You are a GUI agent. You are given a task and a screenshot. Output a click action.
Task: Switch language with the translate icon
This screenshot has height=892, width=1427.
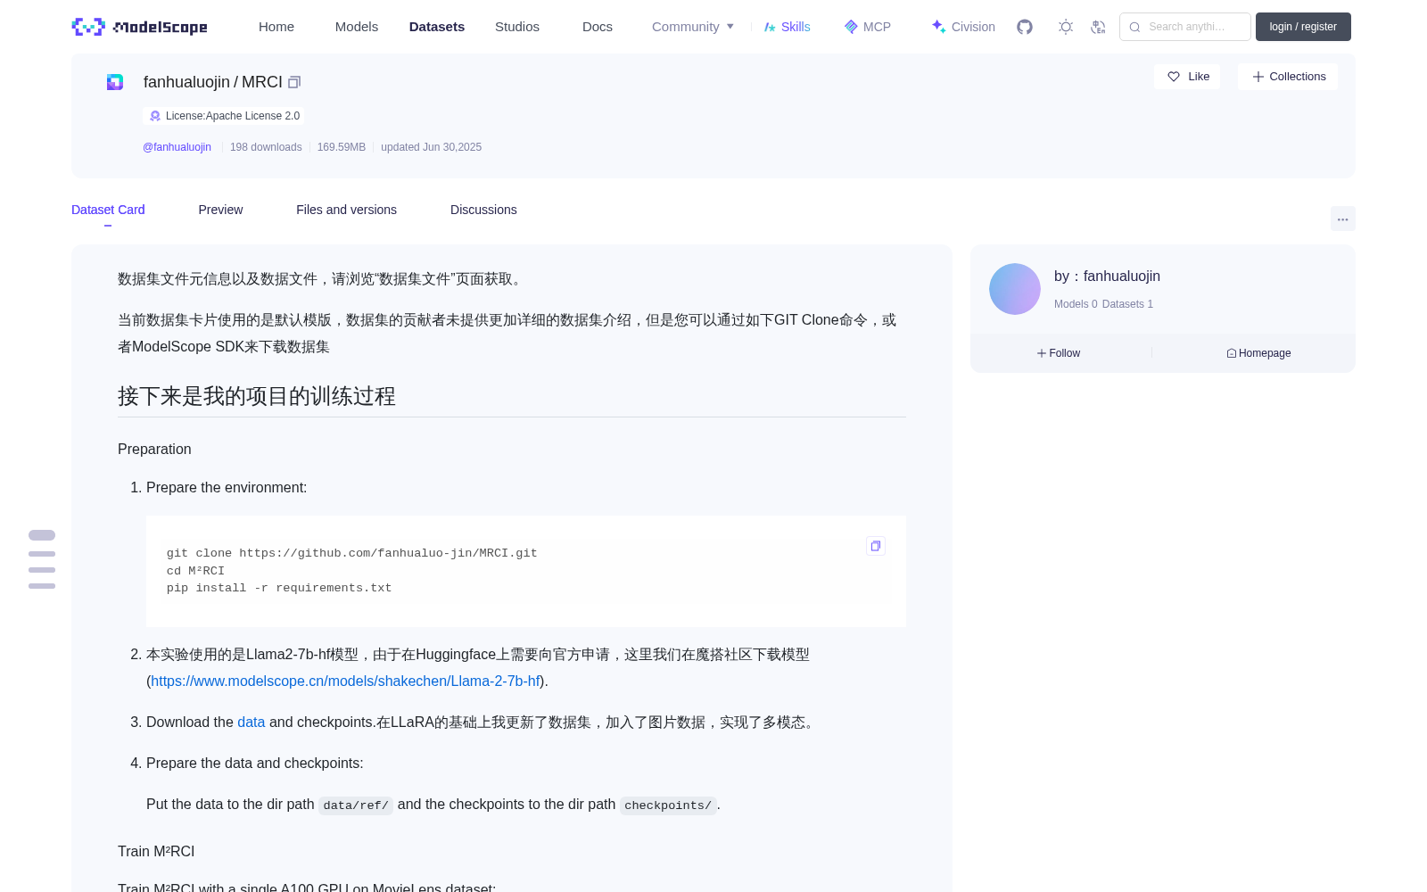(x=1099, y=27)
